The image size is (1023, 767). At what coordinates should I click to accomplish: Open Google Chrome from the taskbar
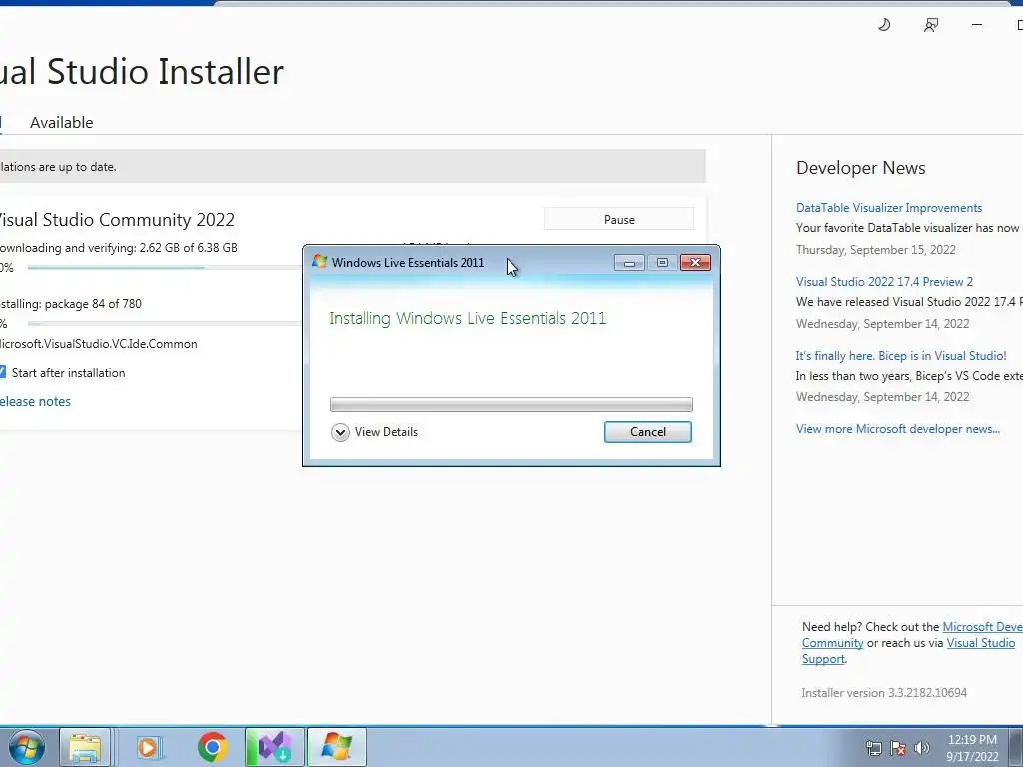(x=212, y=747)
